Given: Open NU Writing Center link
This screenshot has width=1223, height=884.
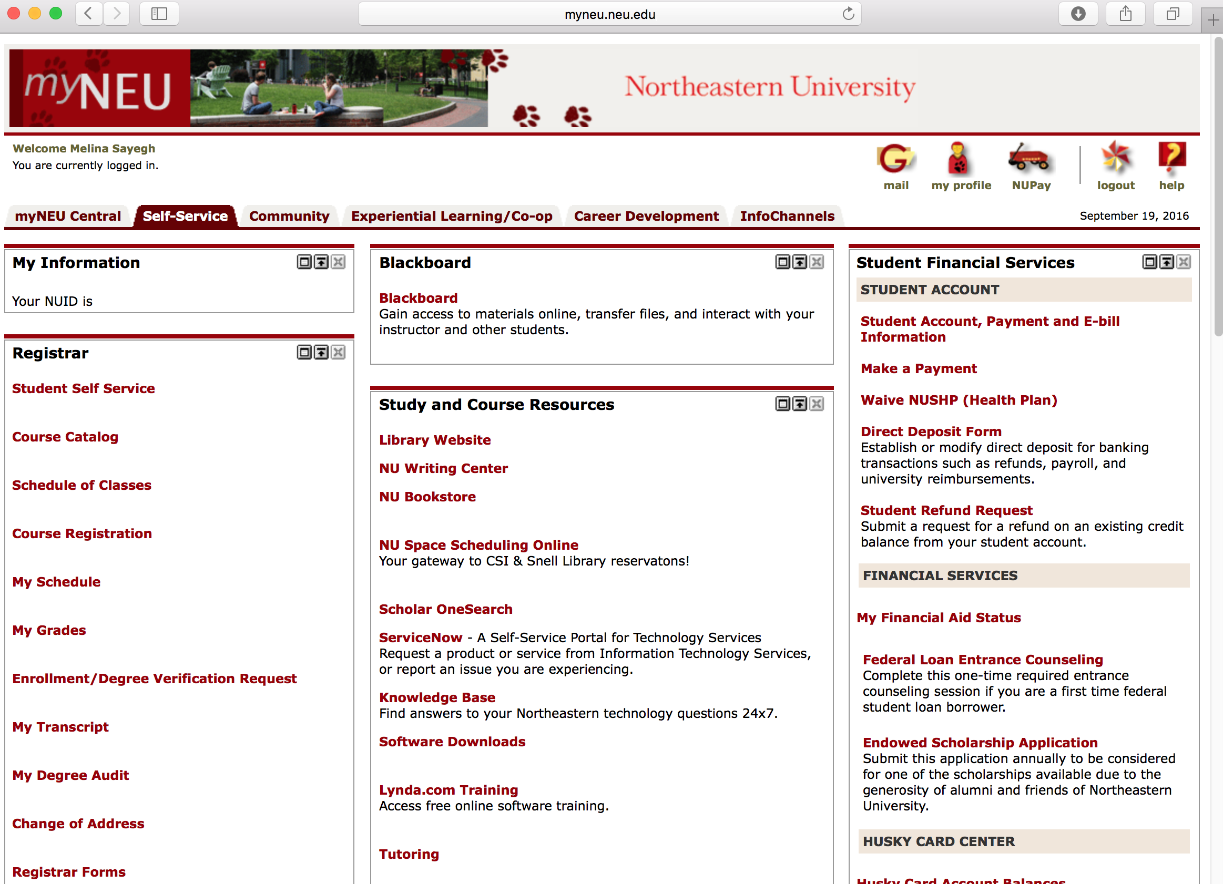Looking at the screenshot, I should [x=444, y=468].
